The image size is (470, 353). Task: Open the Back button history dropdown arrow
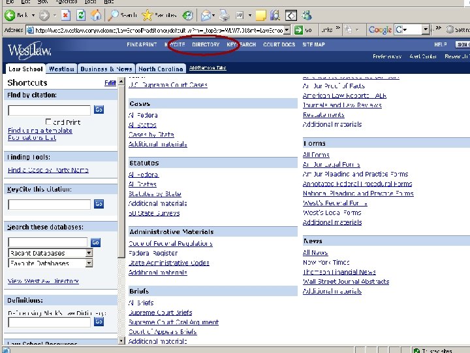point(33,15)
